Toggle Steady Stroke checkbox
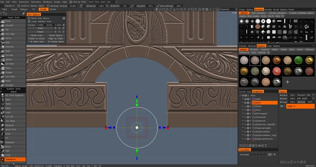The height and width of the screenshot is (167, 316). pos(48,6)
